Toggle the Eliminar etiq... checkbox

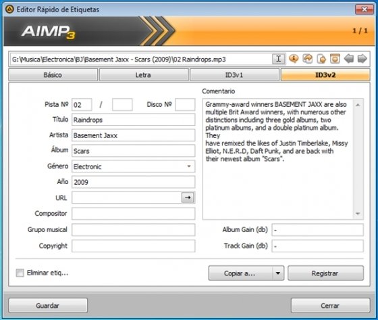pos(20,273)
